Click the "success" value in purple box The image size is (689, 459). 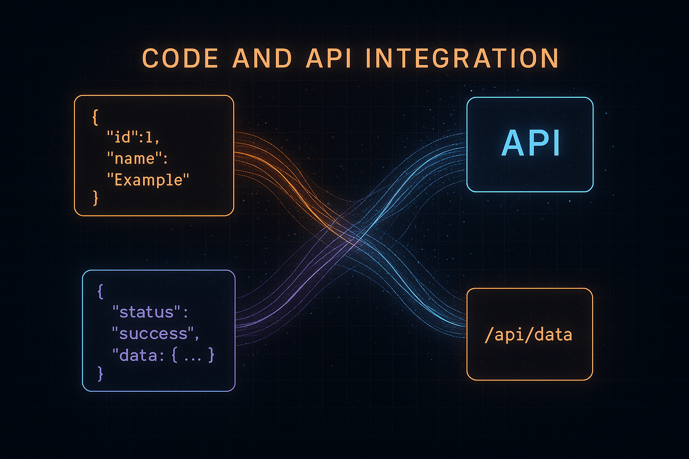(155, 333)
